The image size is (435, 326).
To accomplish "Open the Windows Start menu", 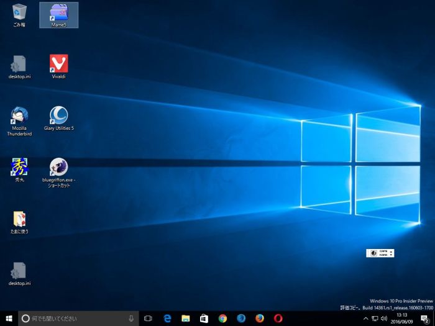I will coord(9,319).
